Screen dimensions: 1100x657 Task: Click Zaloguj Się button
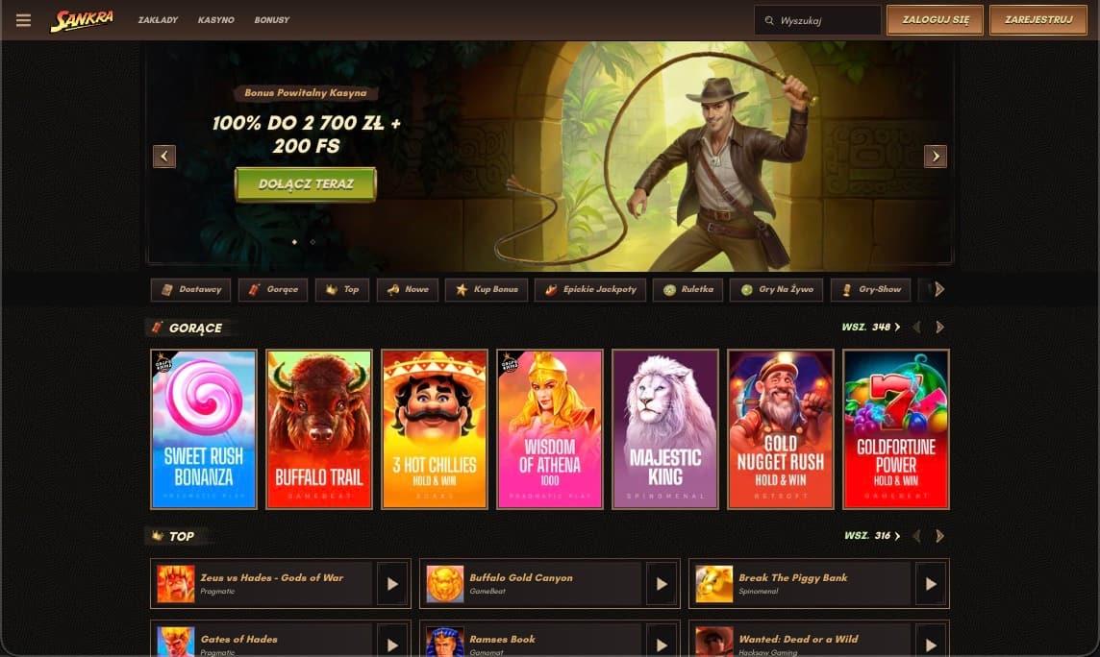pos(936,20)
